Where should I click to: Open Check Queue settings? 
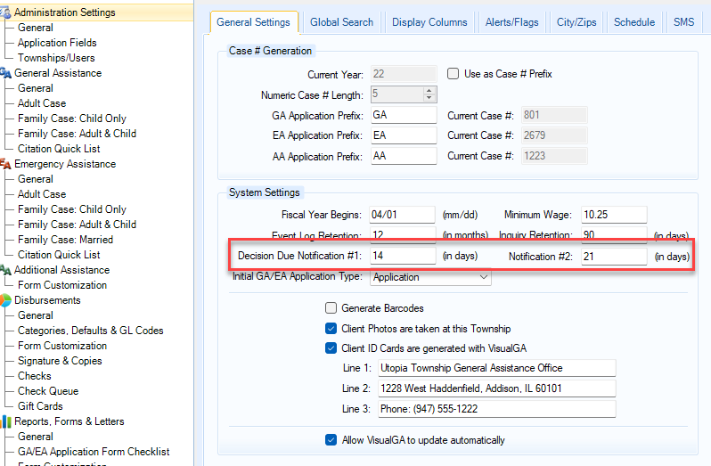48,391
